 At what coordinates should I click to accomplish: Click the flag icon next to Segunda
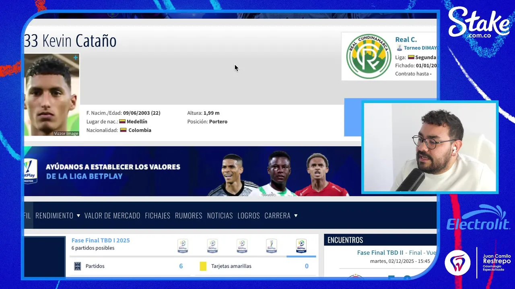pyautogui.click(x=411, y=57)
